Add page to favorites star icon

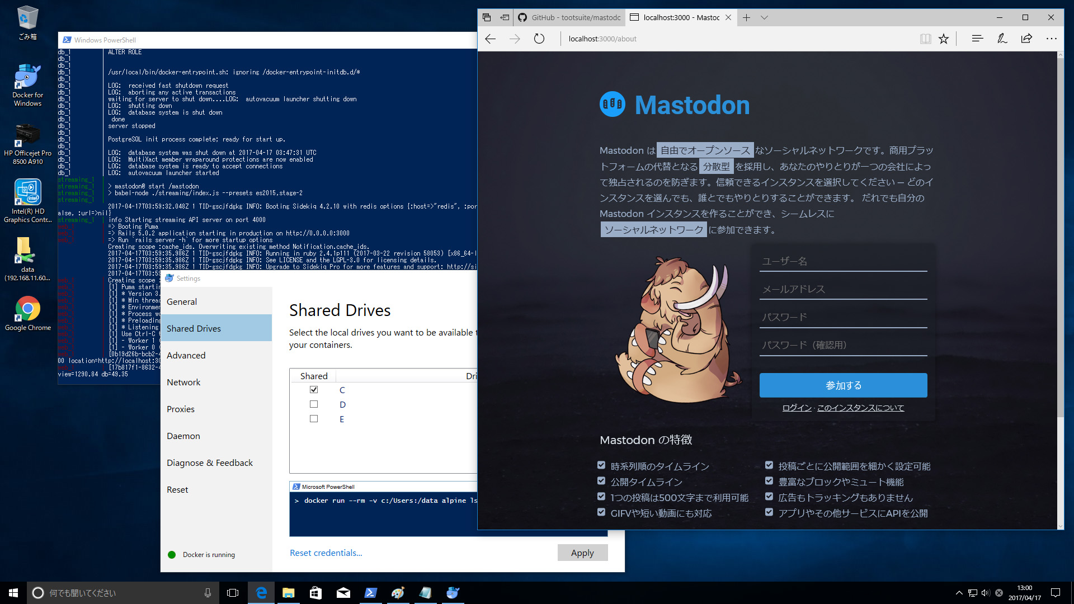944,39
